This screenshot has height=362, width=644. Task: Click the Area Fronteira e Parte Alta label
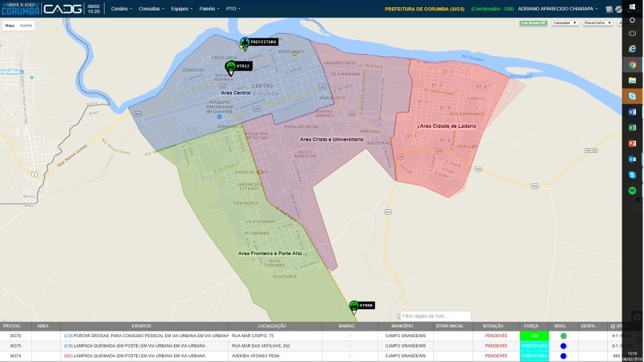tap(270, 253)
